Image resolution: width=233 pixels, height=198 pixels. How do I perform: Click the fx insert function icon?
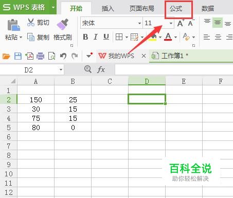coord(101,69)
